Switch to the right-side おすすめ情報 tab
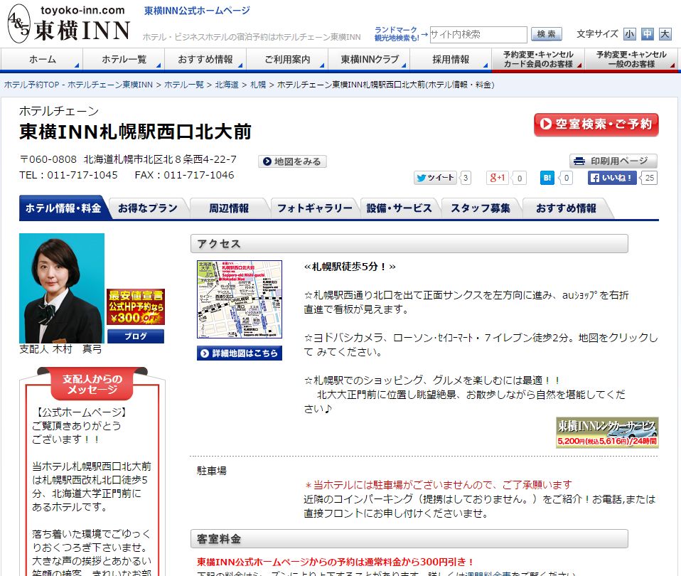This screenshot has height=576, width=681. pyautogui.click(x=565, y=208)
